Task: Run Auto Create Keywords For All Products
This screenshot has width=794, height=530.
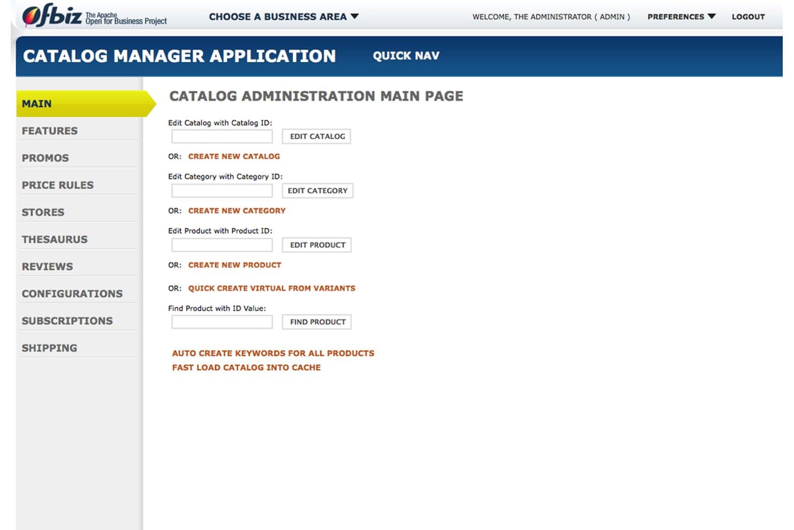Action: [x=273, y=353]
